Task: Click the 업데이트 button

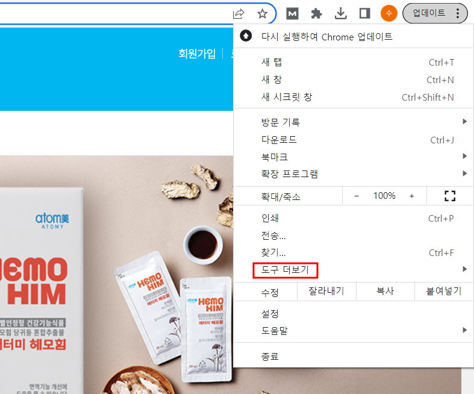Action: 429,13
